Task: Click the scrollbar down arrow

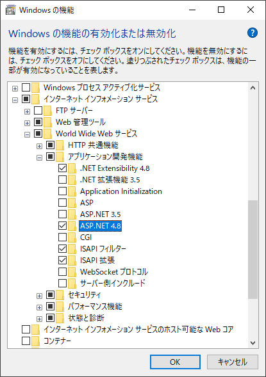Action: 253,343
